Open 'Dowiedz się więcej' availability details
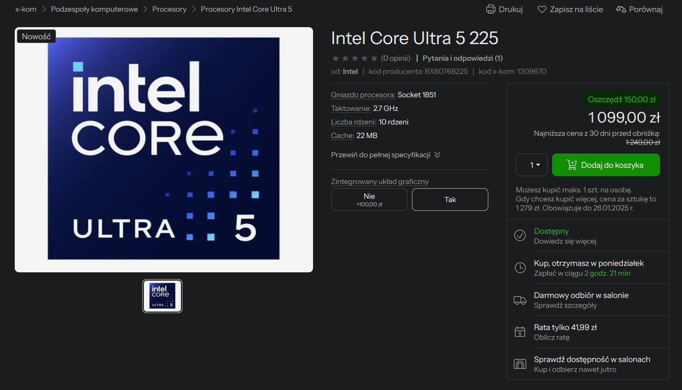 (x=565, y=241)
